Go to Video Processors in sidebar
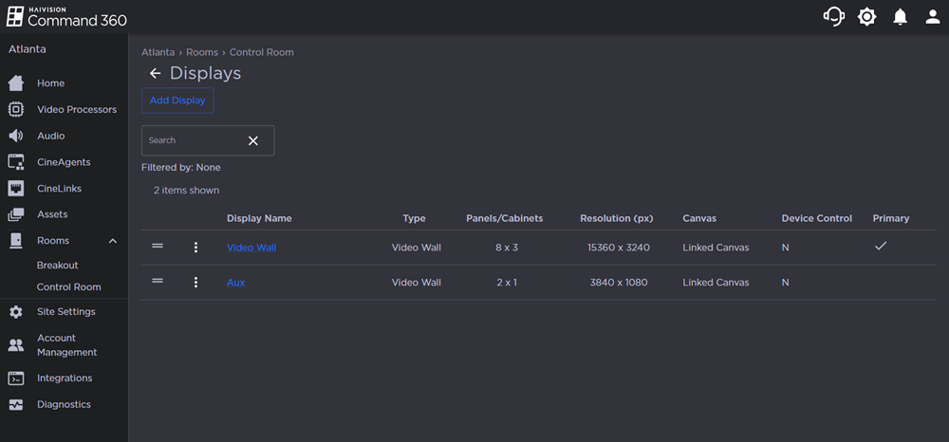Image resolution: width=949 pixels, height=442 pixels. 76,110
